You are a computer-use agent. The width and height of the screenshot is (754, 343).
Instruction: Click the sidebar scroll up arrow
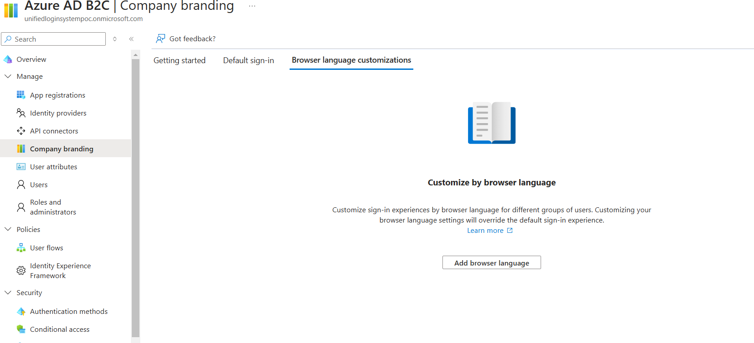[136, 55]
